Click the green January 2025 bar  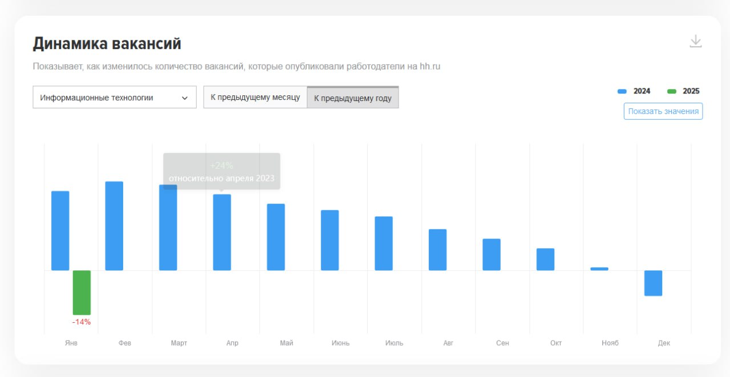click(x=82, y=292)
